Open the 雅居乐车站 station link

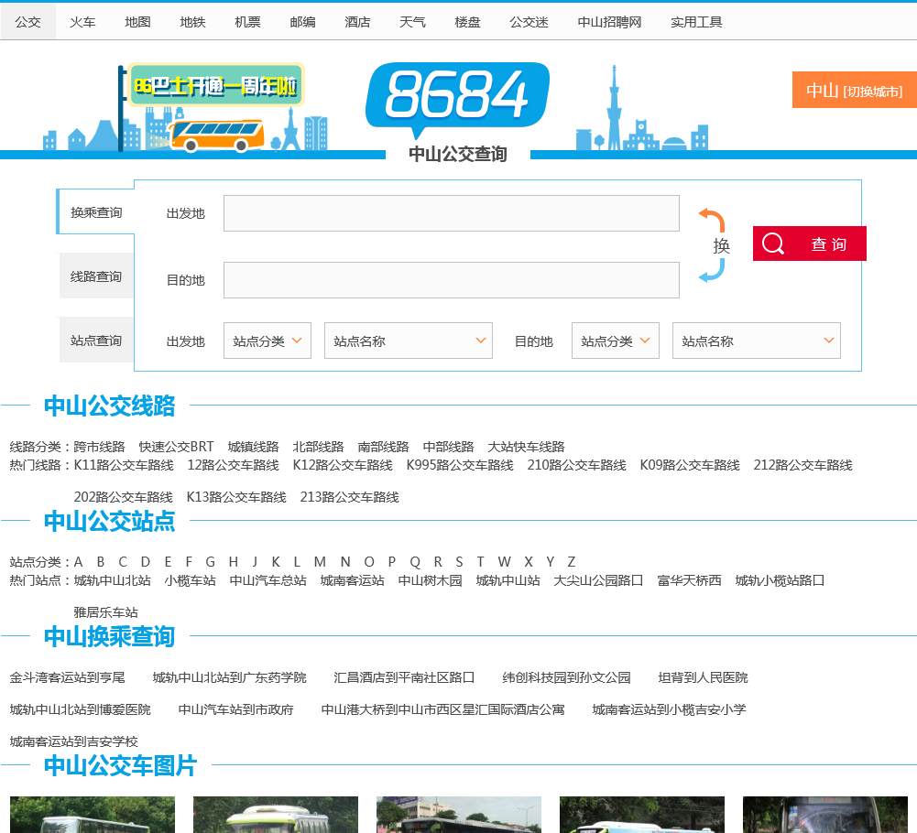pos(106,612)
